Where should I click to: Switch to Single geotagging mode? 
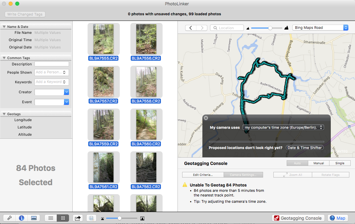(340, 163)
